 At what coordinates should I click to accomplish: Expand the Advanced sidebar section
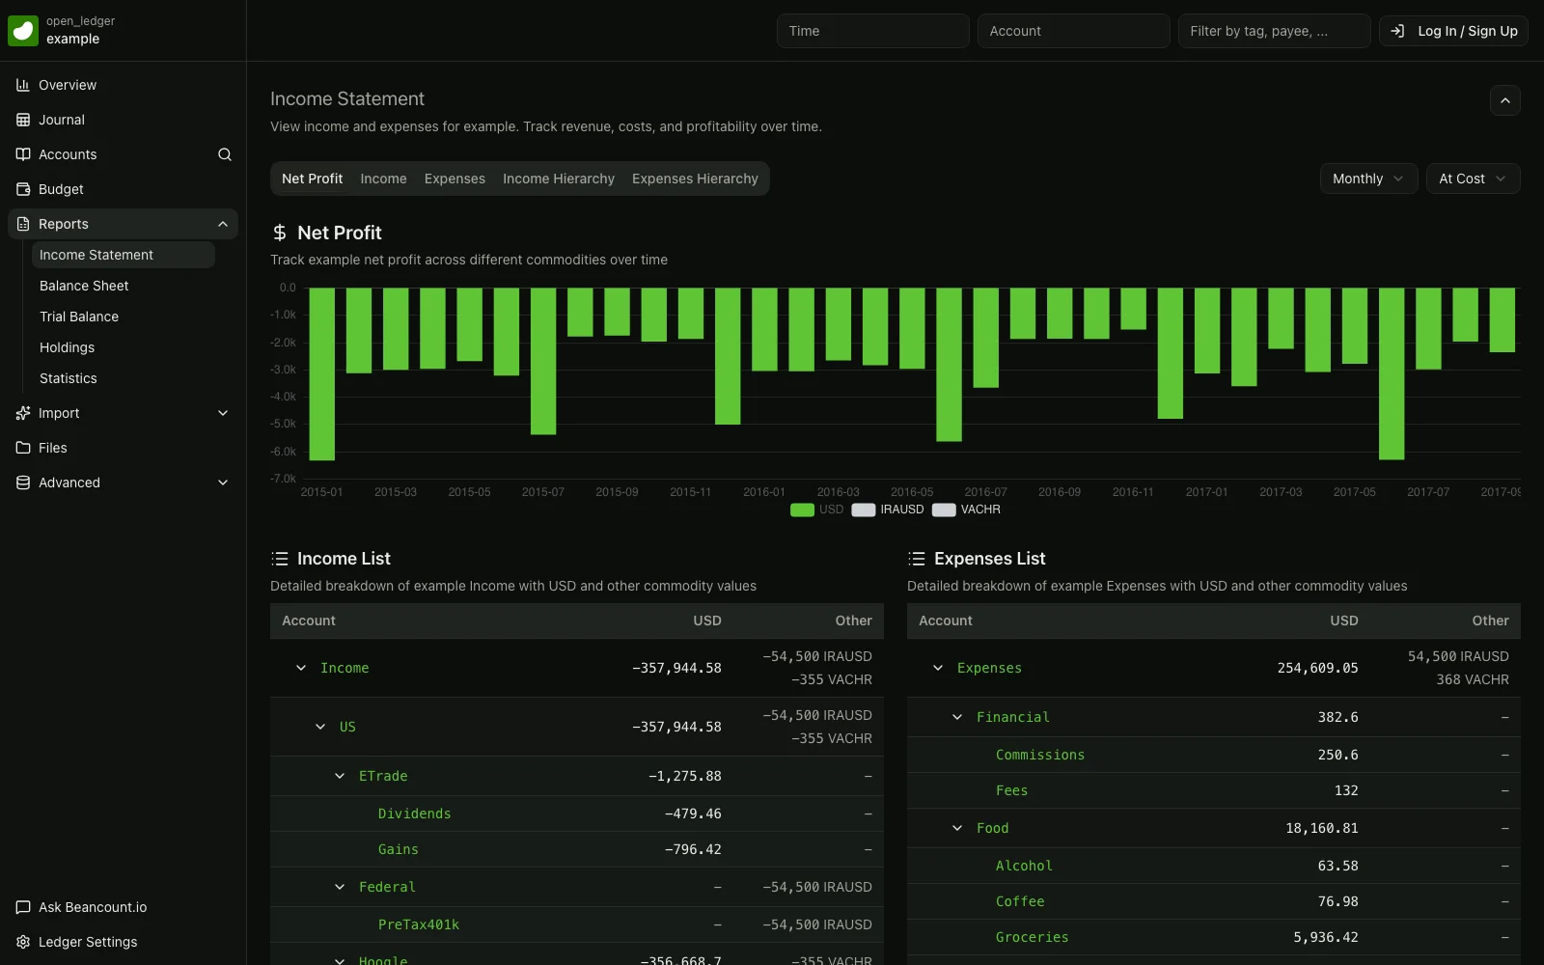223,482
